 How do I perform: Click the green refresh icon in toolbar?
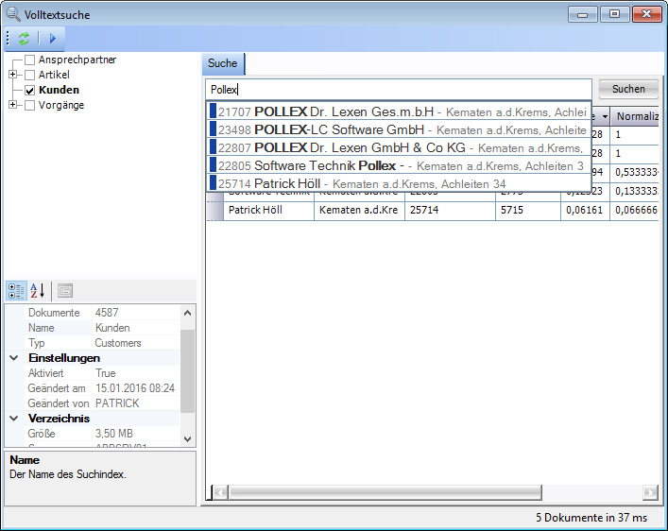pyautogui.click(x=24, y=39)
